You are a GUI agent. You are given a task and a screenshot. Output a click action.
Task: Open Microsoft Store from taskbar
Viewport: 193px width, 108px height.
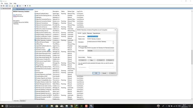[57, 106]
